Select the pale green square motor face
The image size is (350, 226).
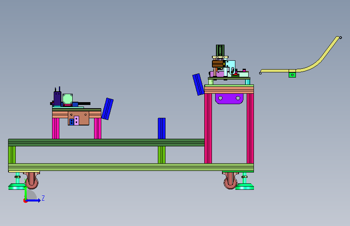pos(68,99)
